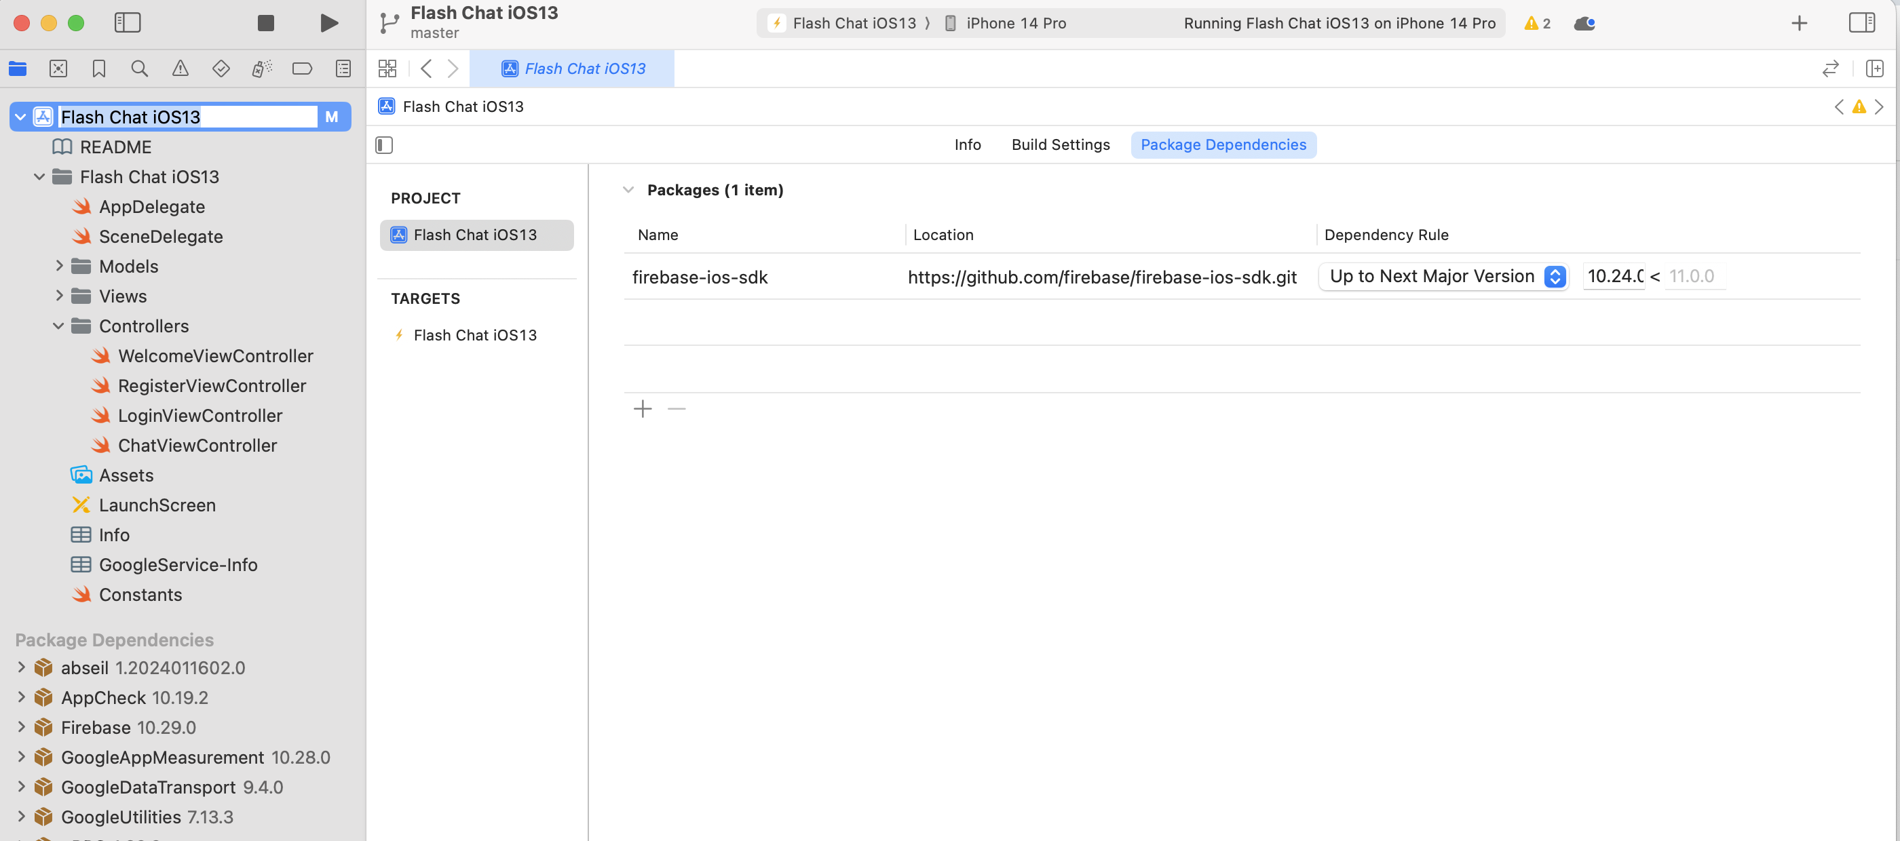Screen dimensions: 1900x841
Task: Open the source control navigator icon
Action: 58,69
